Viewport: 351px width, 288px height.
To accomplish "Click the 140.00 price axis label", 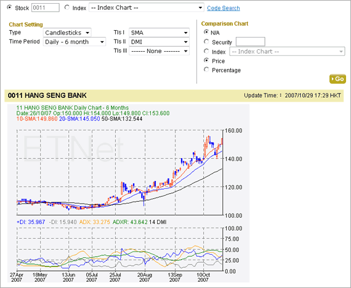I will point(233,159).
